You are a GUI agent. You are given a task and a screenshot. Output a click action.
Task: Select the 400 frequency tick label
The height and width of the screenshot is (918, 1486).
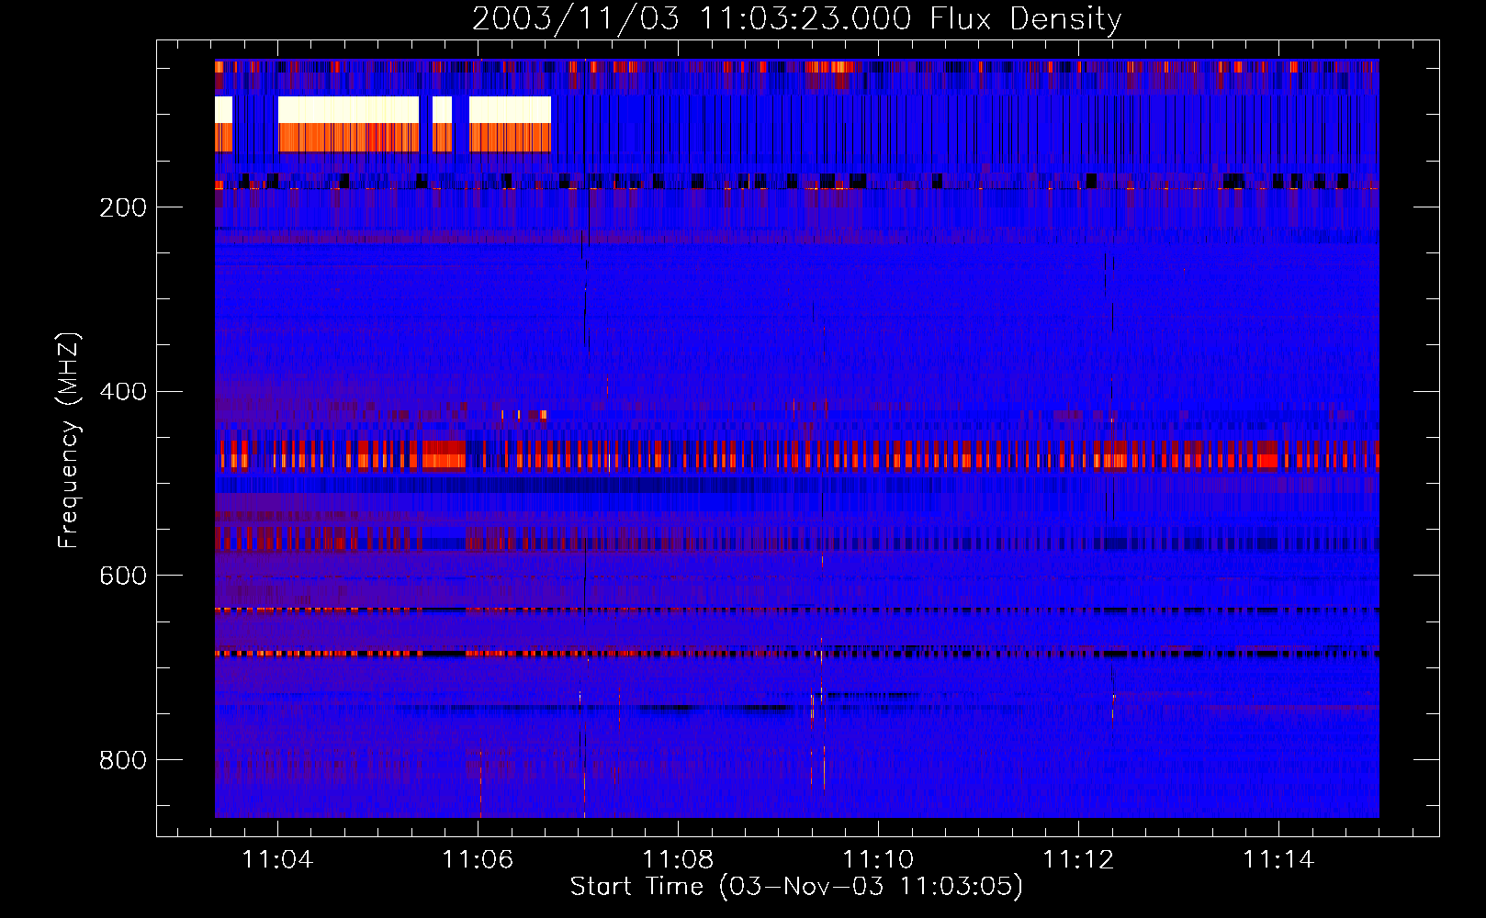coord(123,392)
